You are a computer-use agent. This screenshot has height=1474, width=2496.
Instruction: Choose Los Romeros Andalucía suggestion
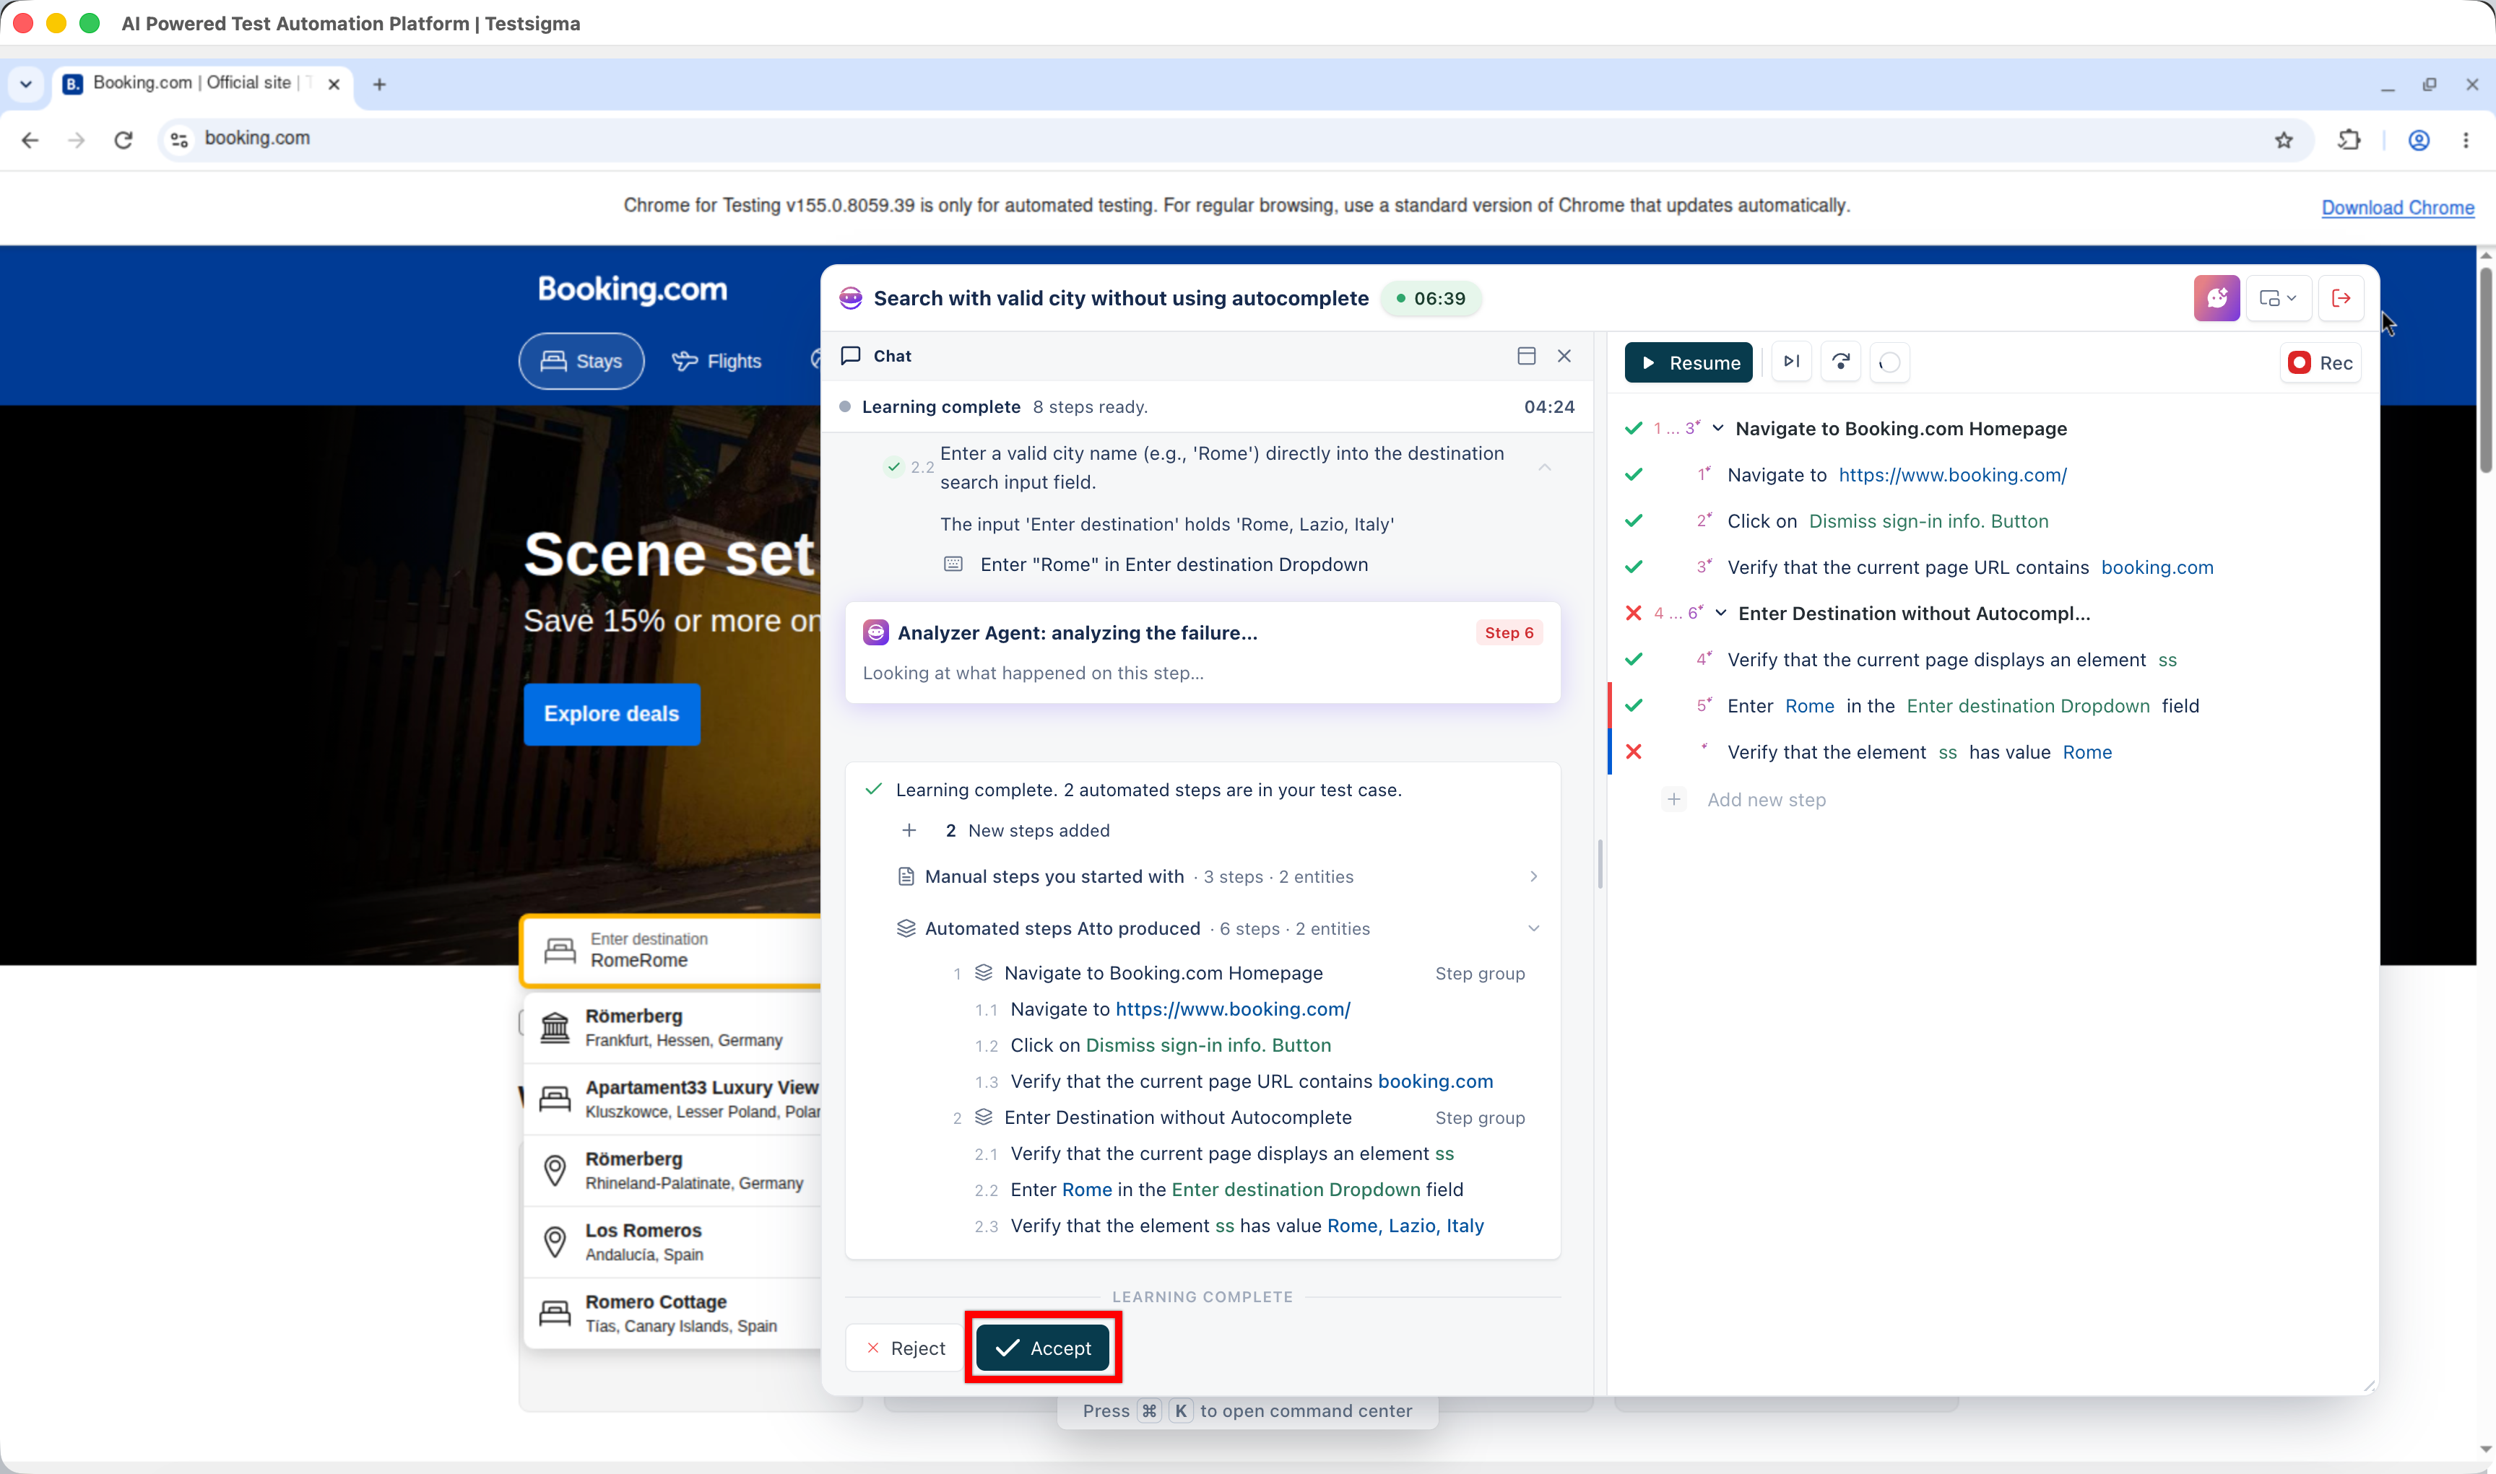click(x=672, y=1242)
